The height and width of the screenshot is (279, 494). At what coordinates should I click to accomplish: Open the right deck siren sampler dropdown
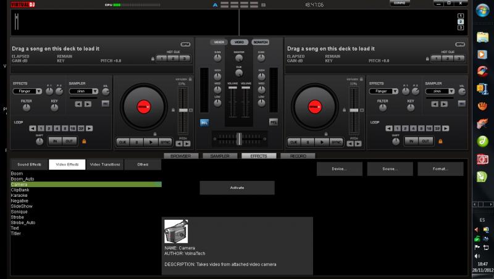coord(451,91)
